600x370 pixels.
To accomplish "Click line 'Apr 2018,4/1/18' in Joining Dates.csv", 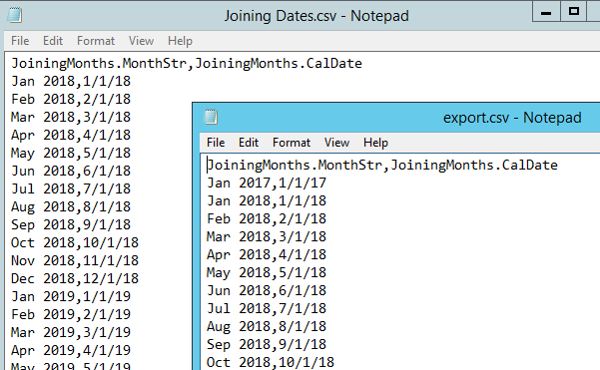I will (71, 136).
